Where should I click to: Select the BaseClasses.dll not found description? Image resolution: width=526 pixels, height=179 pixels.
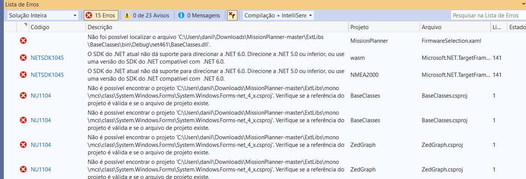(206, 40)
